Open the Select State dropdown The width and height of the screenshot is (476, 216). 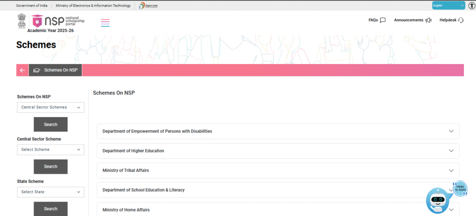(50, 192)
